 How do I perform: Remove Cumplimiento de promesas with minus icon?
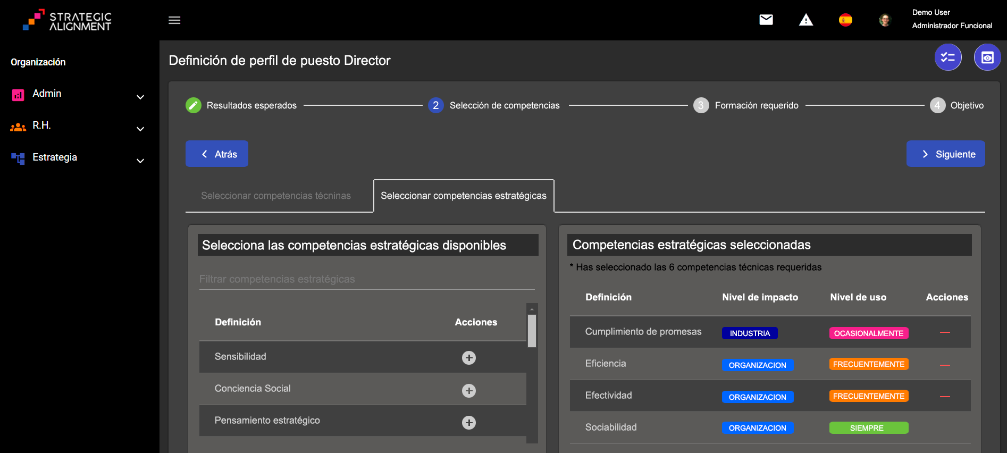[945, 333]
